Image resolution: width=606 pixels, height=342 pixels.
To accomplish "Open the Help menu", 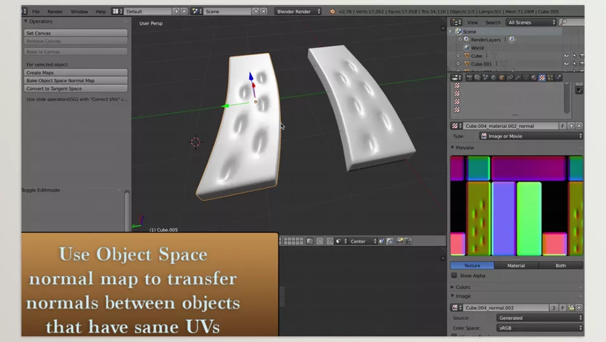I will 100,11.
